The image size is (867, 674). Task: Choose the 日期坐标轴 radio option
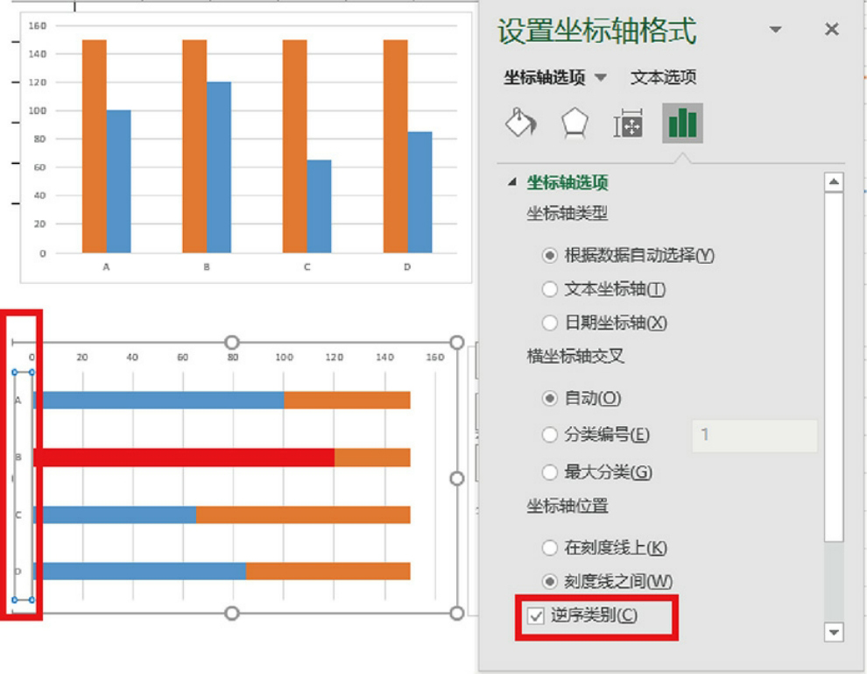550,323
